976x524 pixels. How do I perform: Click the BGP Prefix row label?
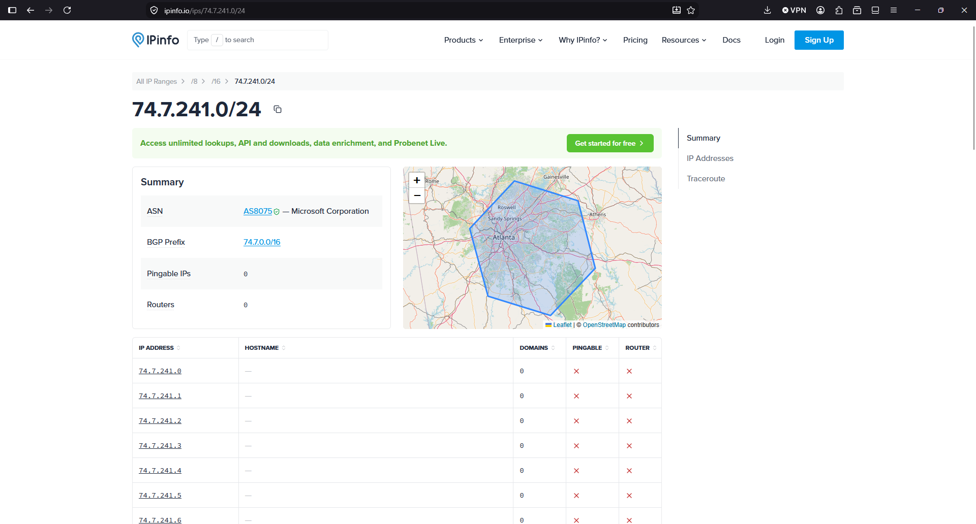pyautogui.click(x=166, y=242)
